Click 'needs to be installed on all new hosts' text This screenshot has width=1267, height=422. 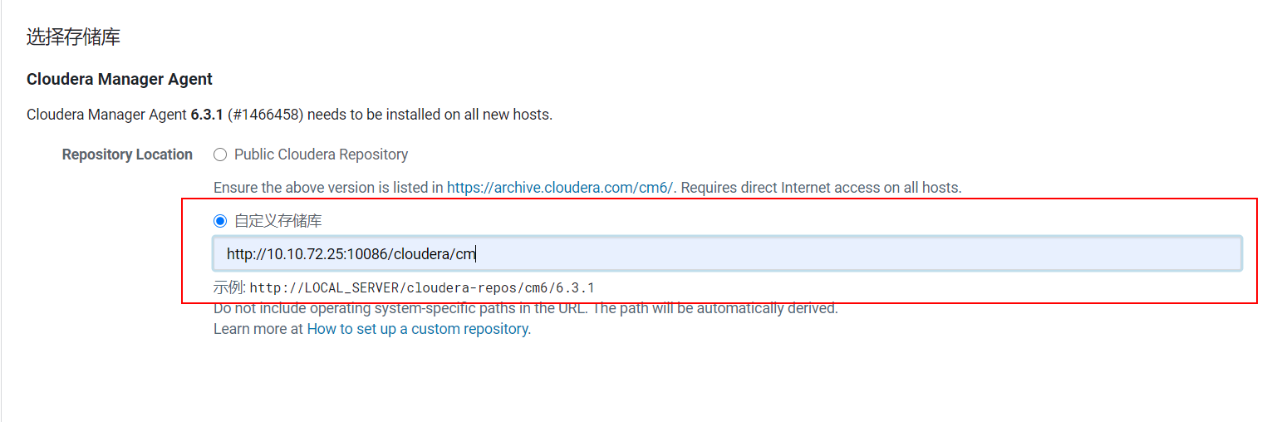click(x=430, y=115)
